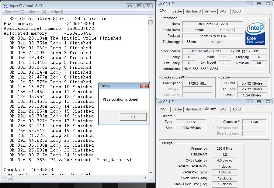Click Instructions field 'MMX, SSE, SSE2, SSE3'

224,69
